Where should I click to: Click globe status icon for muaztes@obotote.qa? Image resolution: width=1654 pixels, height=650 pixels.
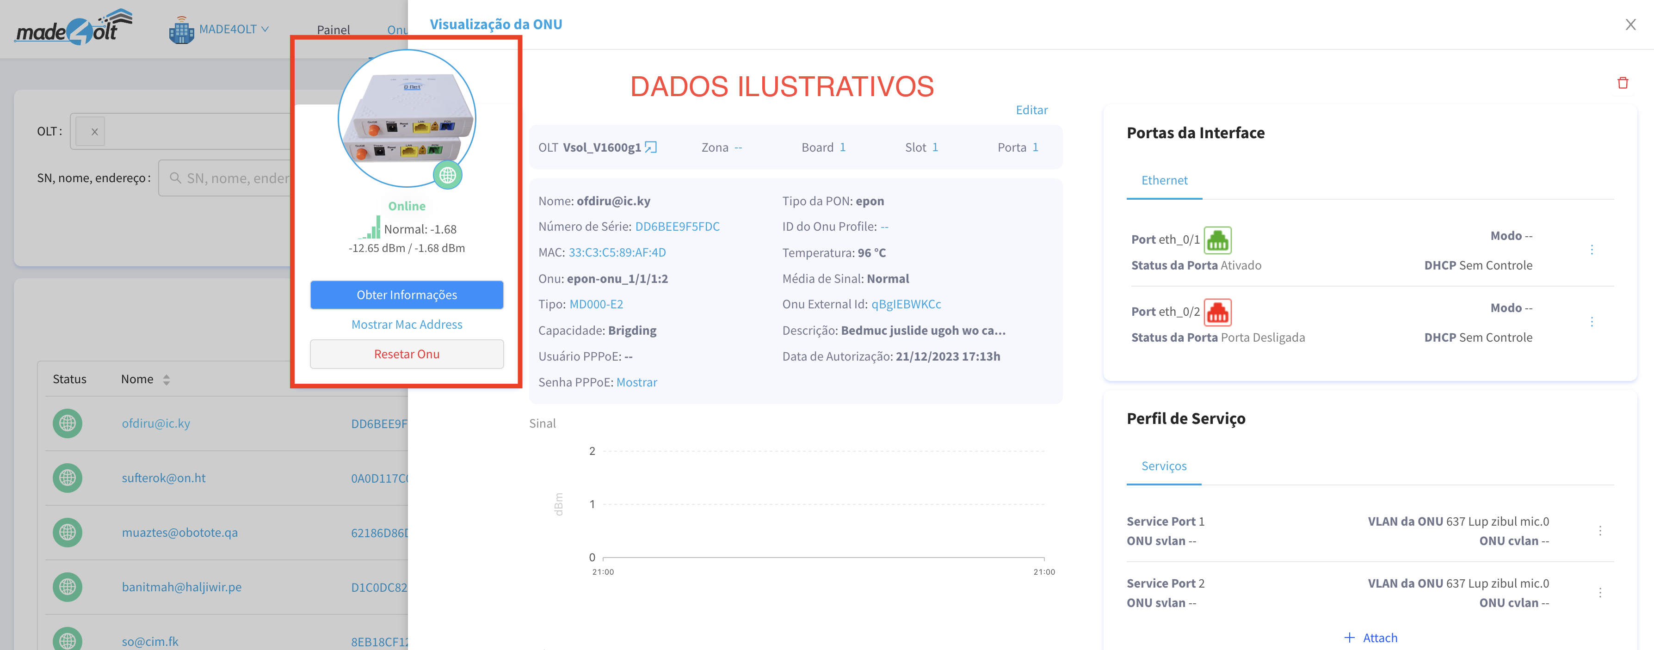pyautogui.click(x=68, y=533)
